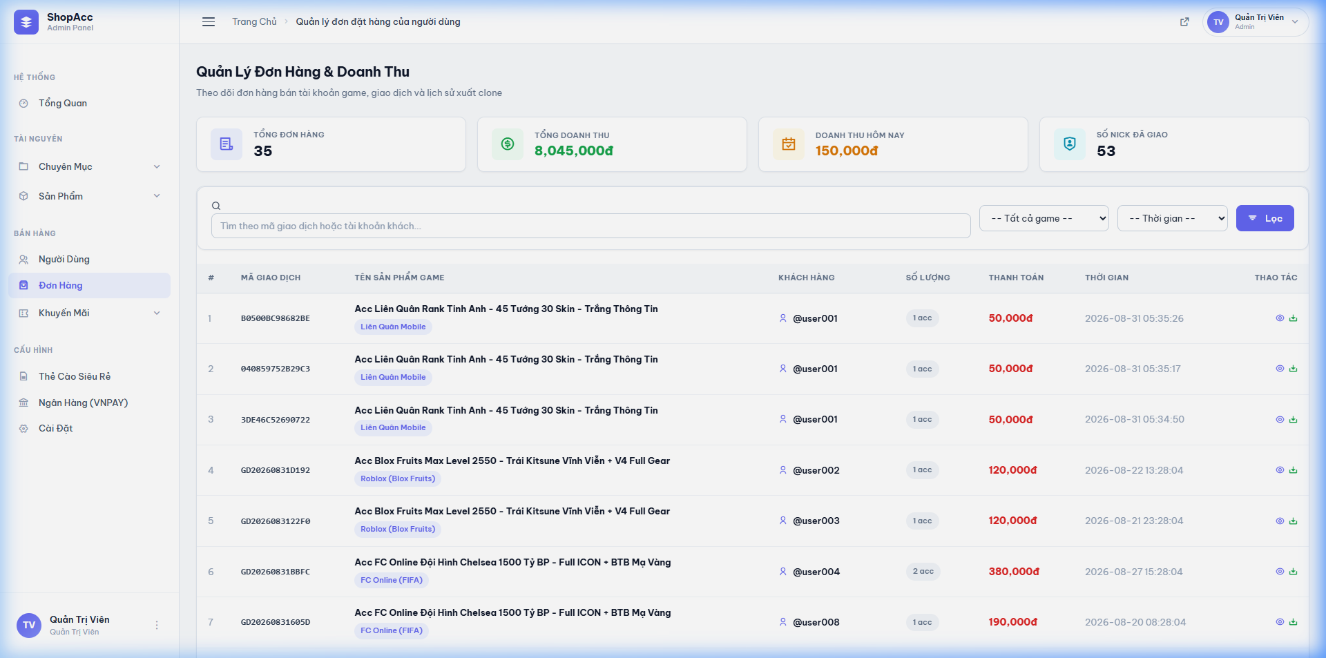This screenshot has width=1326, height=658.
Task: View details of order GD2026083122F0
Action: point(1280,521)
